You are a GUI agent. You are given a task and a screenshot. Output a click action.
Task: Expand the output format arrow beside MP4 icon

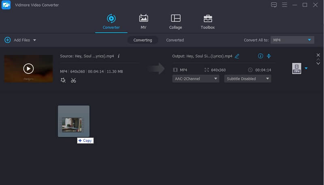(x=306, y=68)
